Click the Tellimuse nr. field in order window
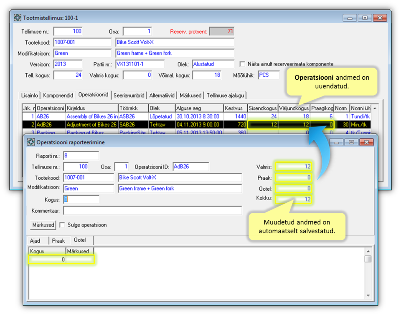The height and width of the screenshot is (315, 401). (68, 31)
